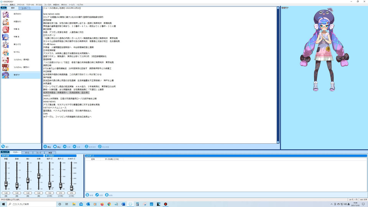Open the ファイル(F) menu

tap(4, 5)
